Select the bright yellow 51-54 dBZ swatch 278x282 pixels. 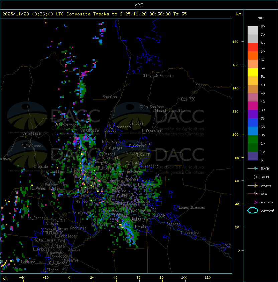[253, 72]
